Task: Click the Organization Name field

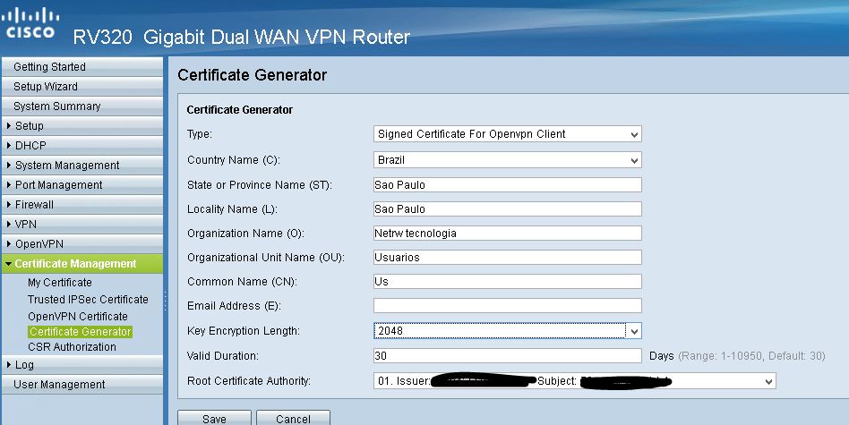Action: 508,233
